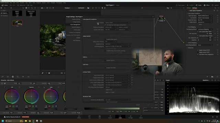
Task: Click the Open LUT Folder button
Action: (110, 92)
